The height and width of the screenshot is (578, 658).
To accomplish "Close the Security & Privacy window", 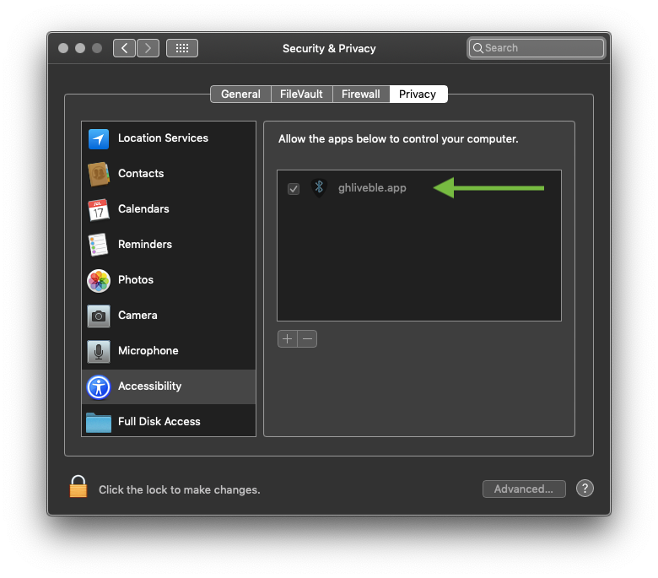I will coord(63,48).
